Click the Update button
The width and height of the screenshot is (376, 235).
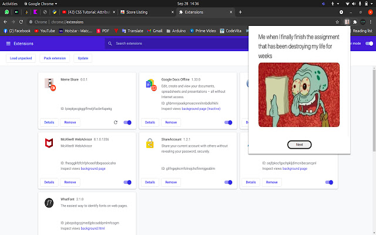click(83, 58)
